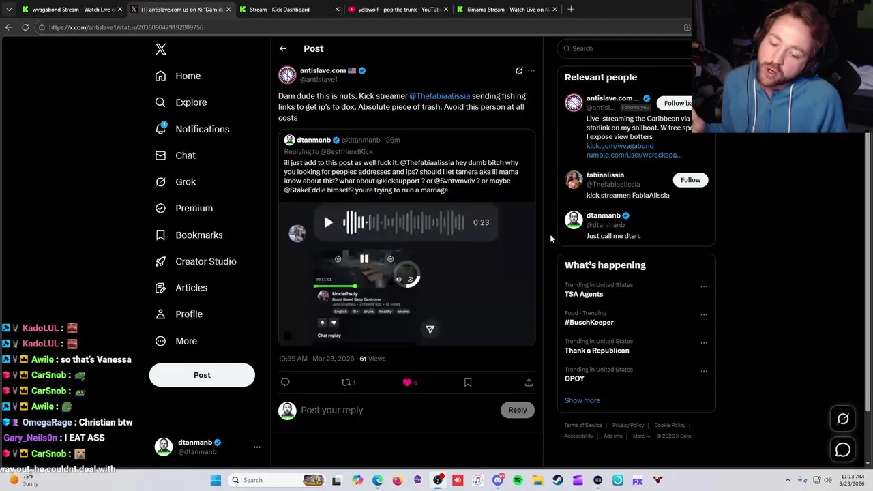873x491 pixels.
Task: Show hidden system tray icons
Action: click(788, 481)
